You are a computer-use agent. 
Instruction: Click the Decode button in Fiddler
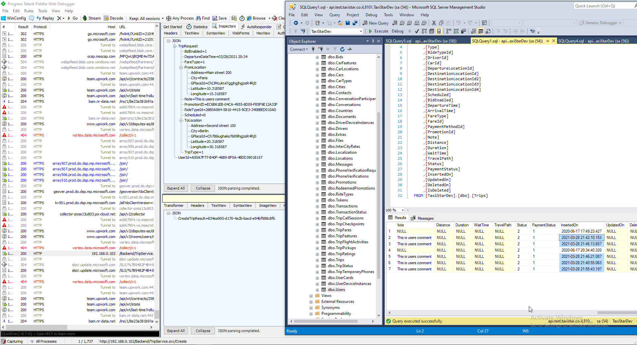coord(113,18)
